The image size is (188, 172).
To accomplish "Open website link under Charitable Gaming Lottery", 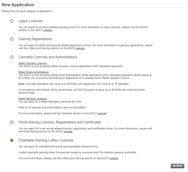I will coord(114,158).
